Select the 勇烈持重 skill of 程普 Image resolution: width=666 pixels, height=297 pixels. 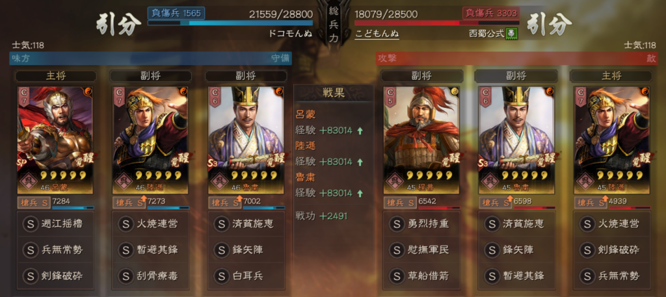423,224
